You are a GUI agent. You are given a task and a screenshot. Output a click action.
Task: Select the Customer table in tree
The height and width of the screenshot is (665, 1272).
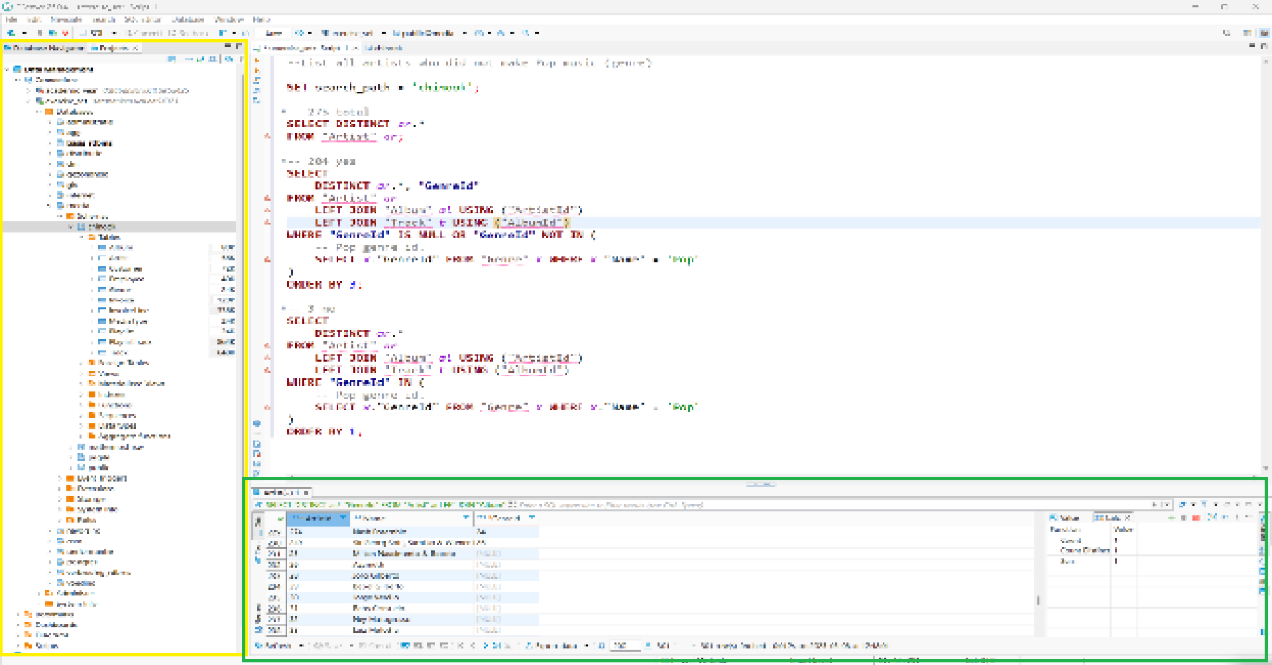pyautogui.click(x=125, y=269)
